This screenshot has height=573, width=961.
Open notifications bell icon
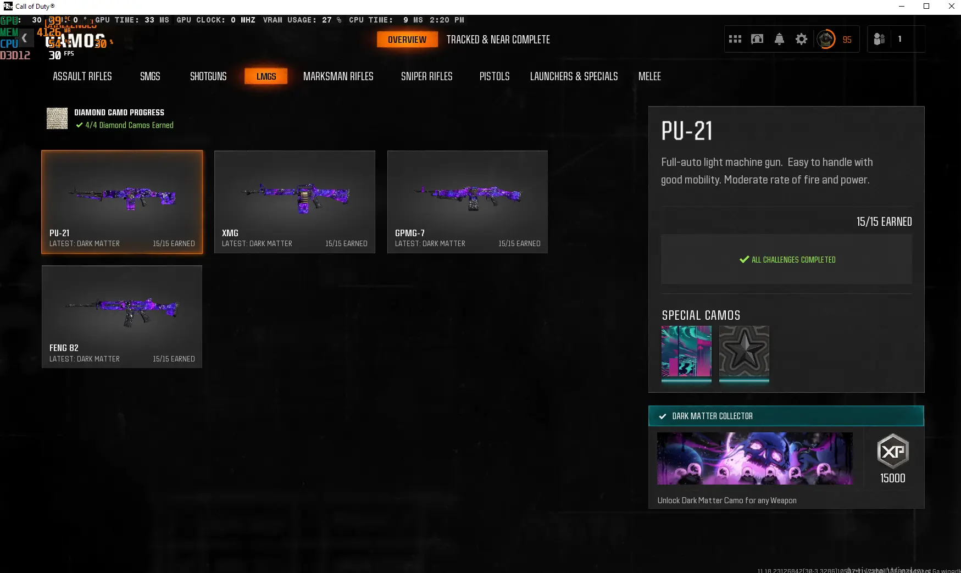(x=779, y=39)
